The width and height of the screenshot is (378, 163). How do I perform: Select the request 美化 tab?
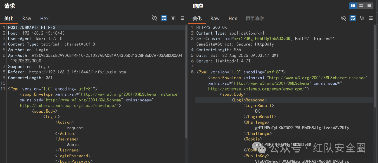[x=9, y=18]
